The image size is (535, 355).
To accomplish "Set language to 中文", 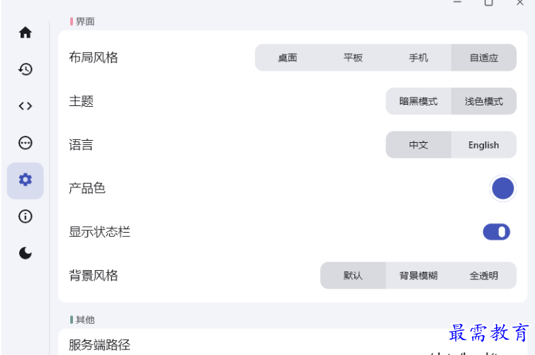I will point(419,145).
